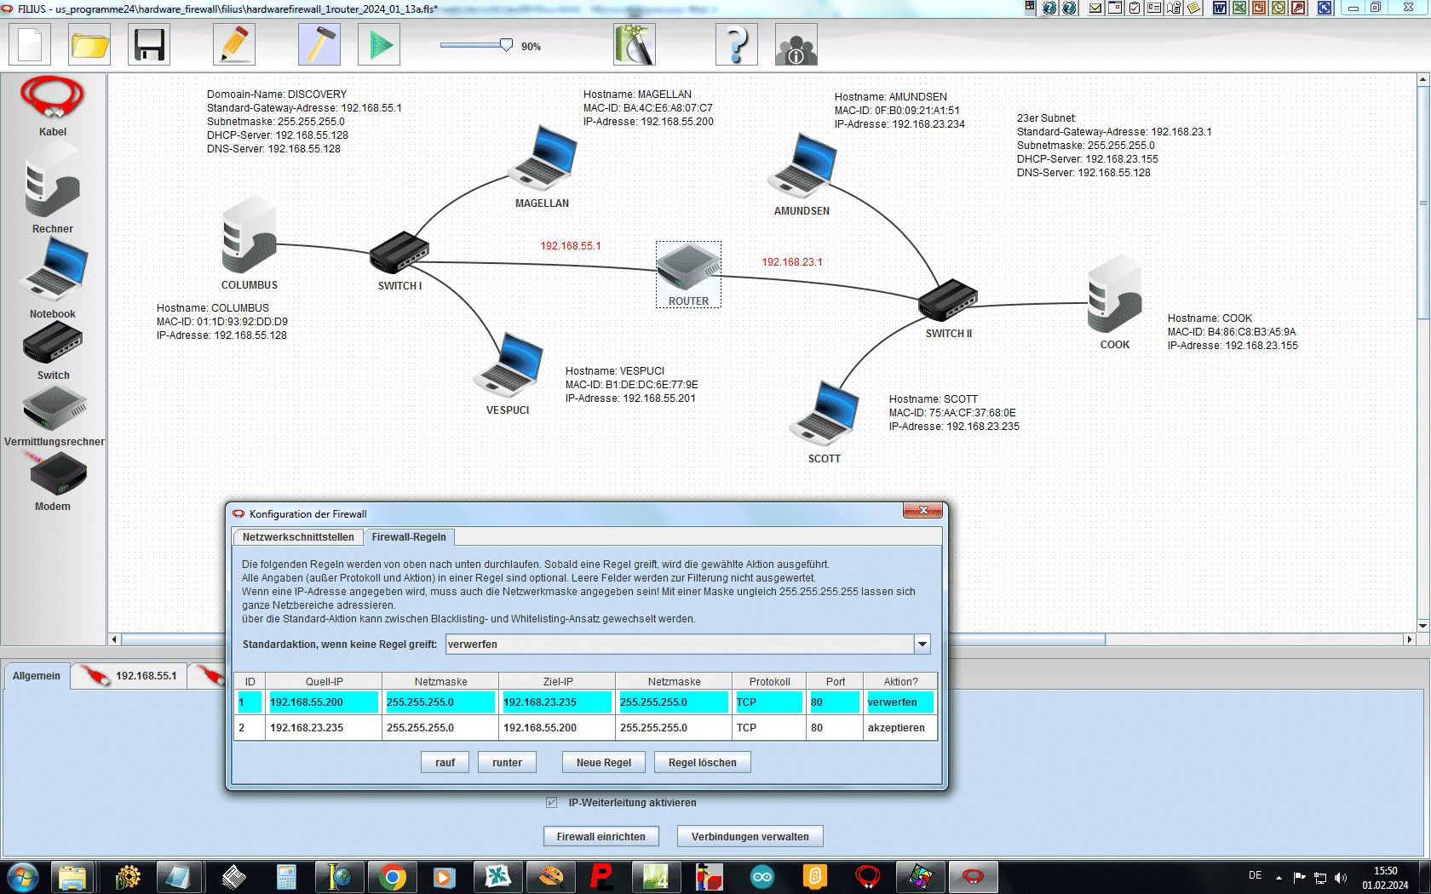Switch to Netzwerkschnittstellen tab
1431x894 pixels.
pos(298,537)
